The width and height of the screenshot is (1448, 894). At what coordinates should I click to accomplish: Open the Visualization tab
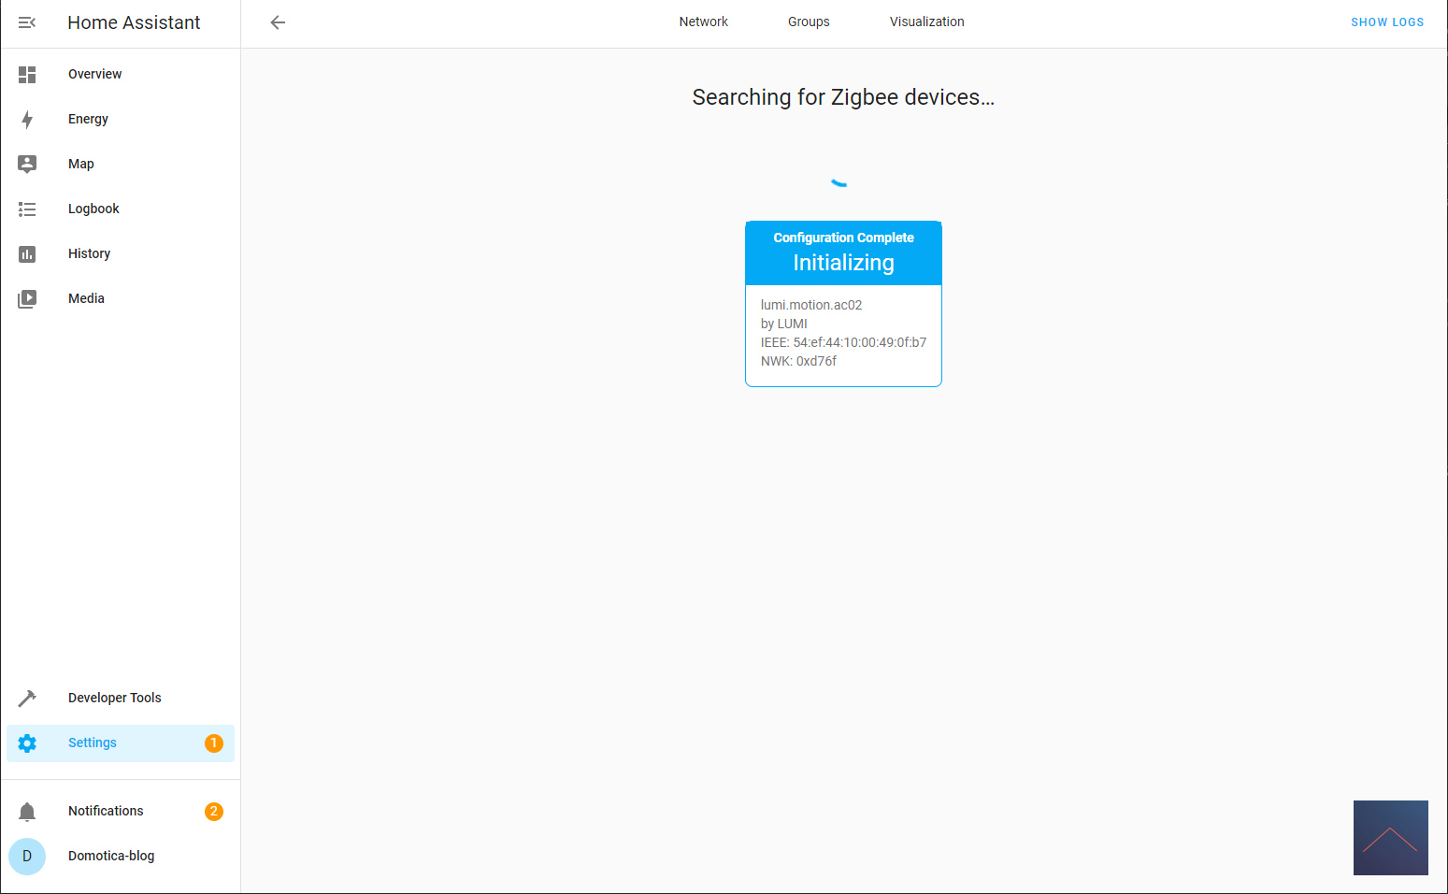pyautogui.click(x=926, y=22)
